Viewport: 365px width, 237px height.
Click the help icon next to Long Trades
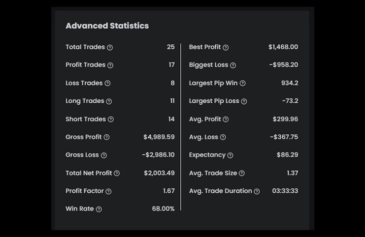tap(109, 101)
